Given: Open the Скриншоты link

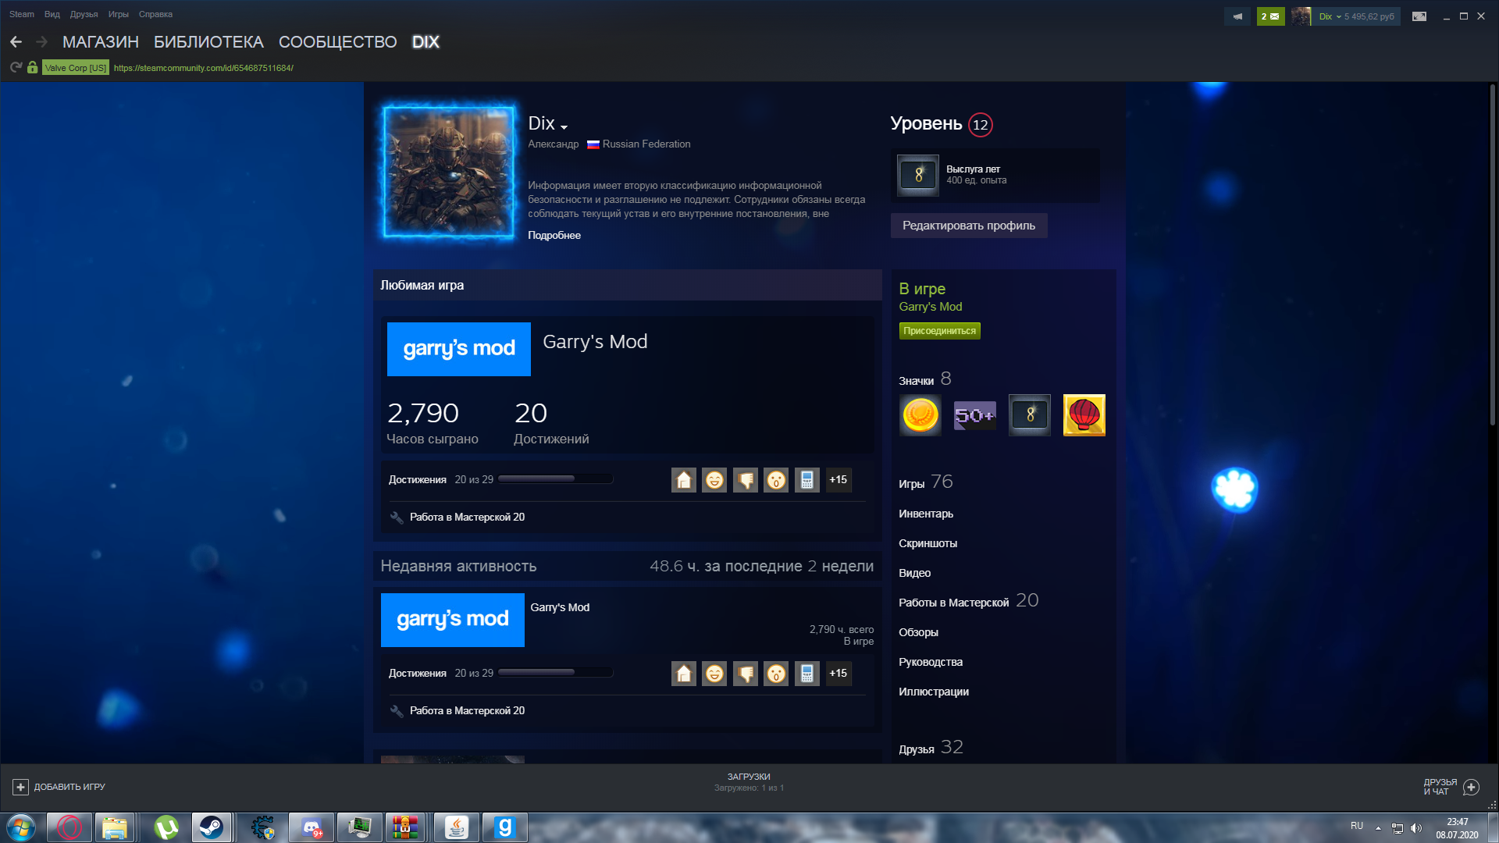Looking at the screenshot, I should coord(928,543).
